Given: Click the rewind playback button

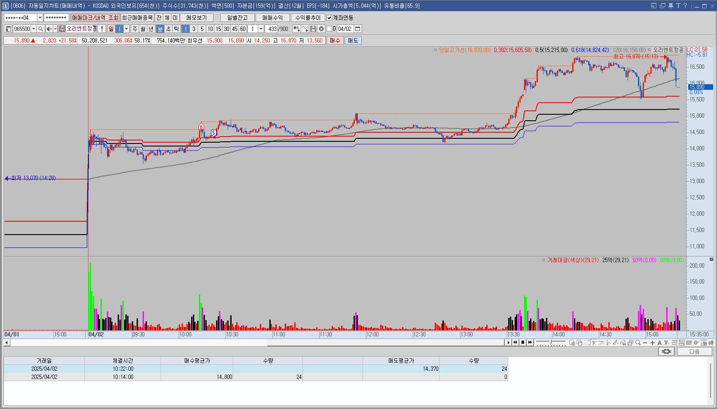Looking at the screenshot, I should (515, 342).
